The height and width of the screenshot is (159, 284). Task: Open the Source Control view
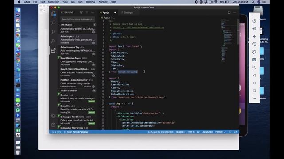tap(53, 32)
